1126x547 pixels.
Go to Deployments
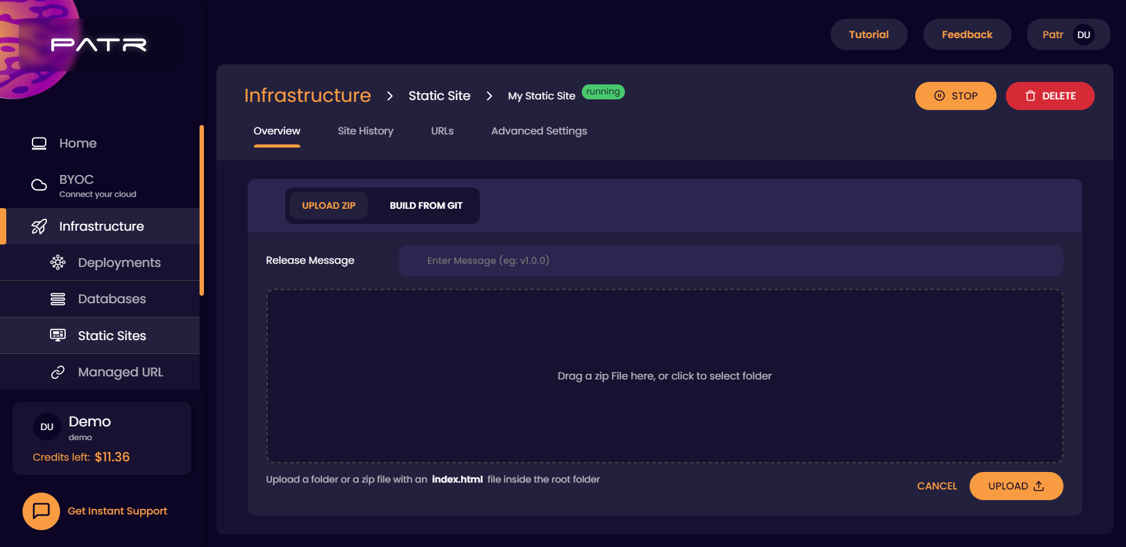click(100, 263)
